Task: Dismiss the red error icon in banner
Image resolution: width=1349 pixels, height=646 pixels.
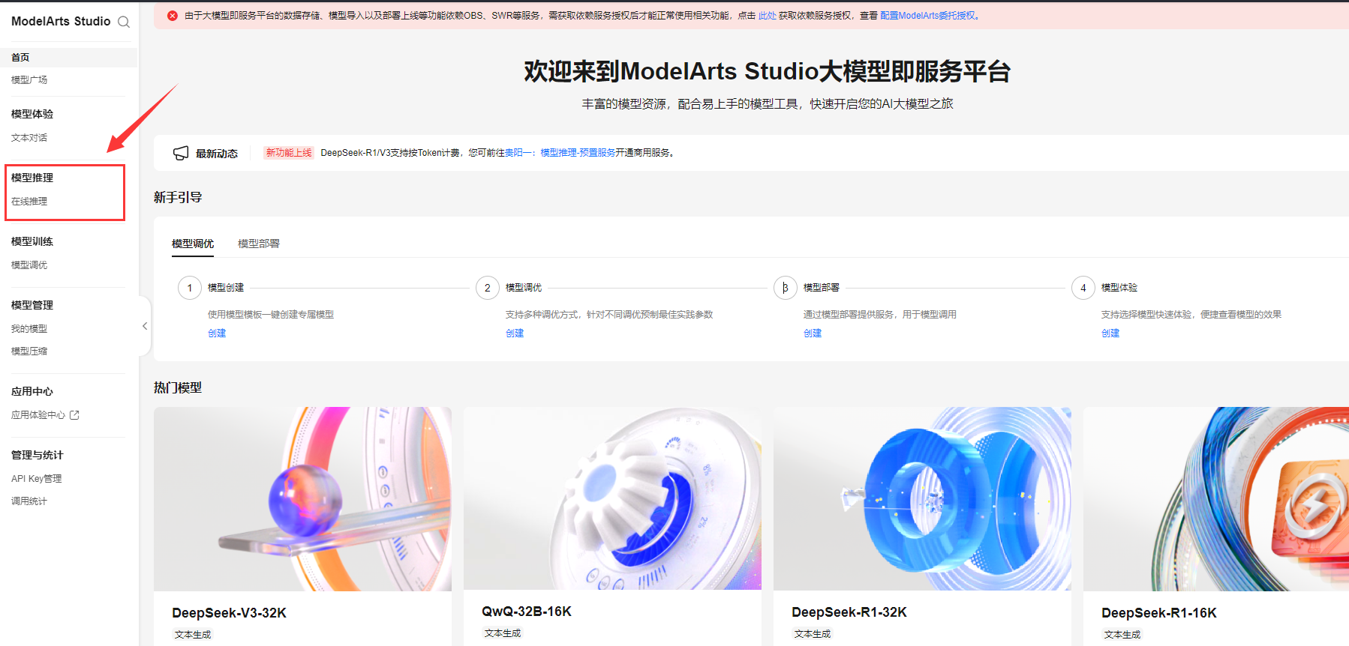Action: (173, 16)
